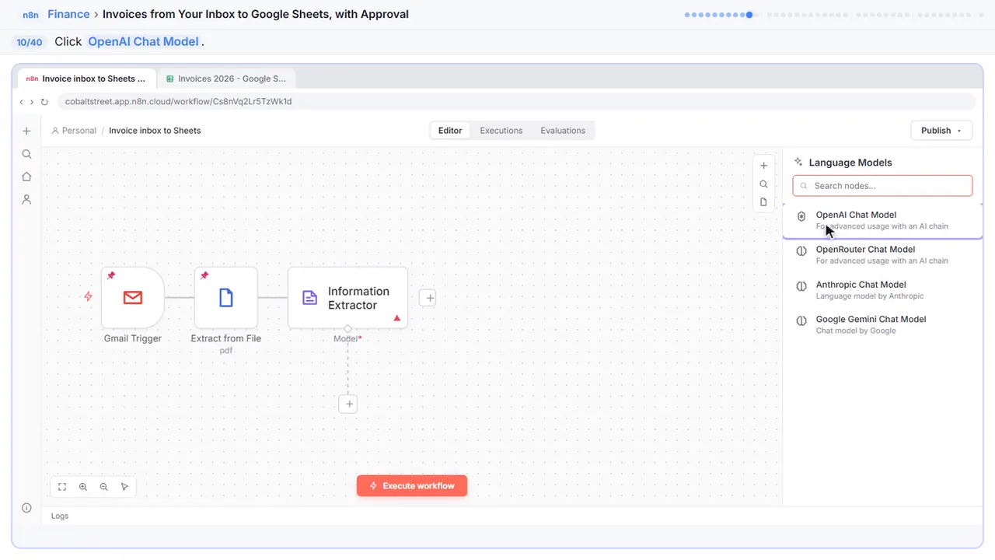Open the user icon in left sidebar

click(26, 199)
